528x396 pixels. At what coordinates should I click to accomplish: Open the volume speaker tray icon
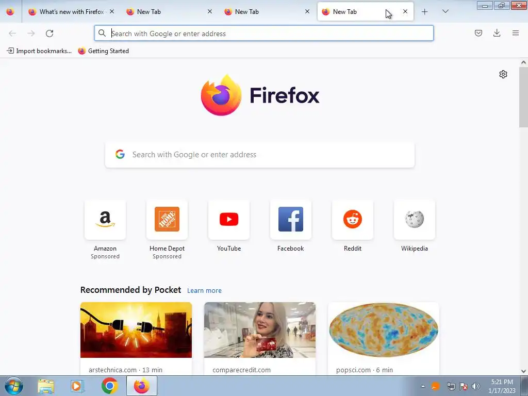point(475,386)
